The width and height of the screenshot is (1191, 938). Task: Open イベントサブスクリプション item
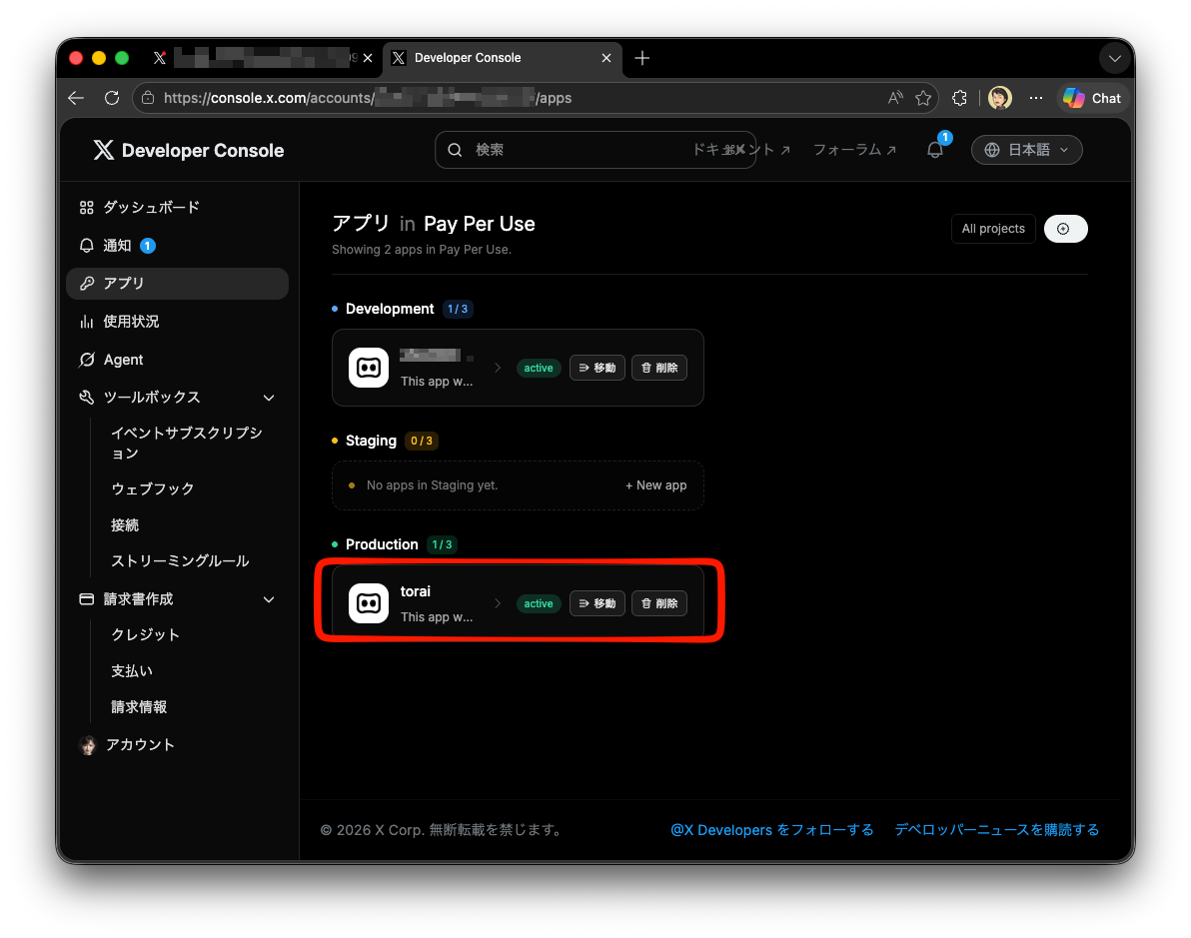click(x=187, y=443)
